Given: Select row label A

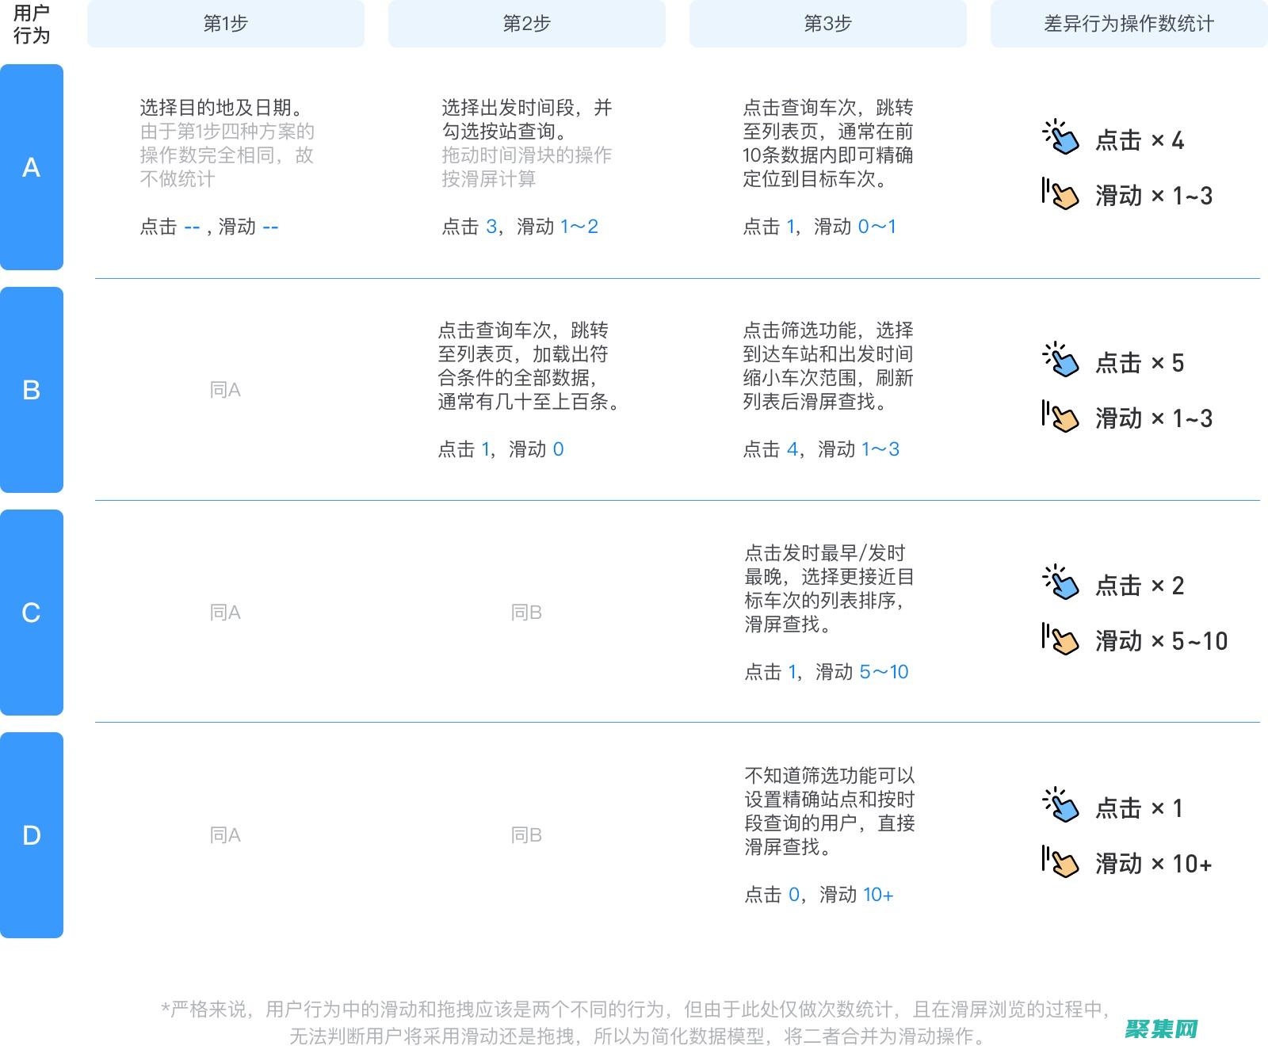Looking at the screenshot, I should coord(32,168).
